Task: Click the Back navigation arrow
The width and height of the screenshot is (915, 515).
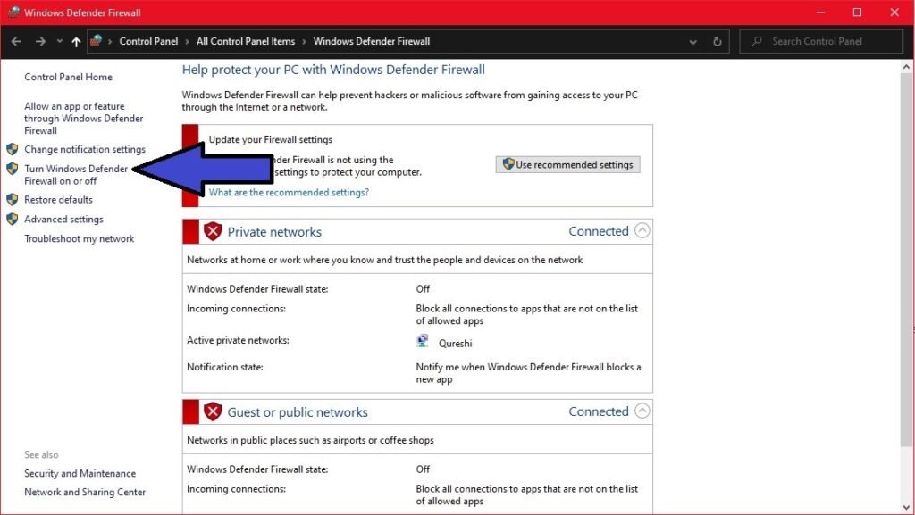Action: coord(16,42)
